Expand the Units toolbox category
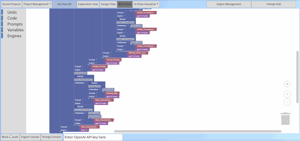This screenshot has height=141, width=300. click(12, 12)
